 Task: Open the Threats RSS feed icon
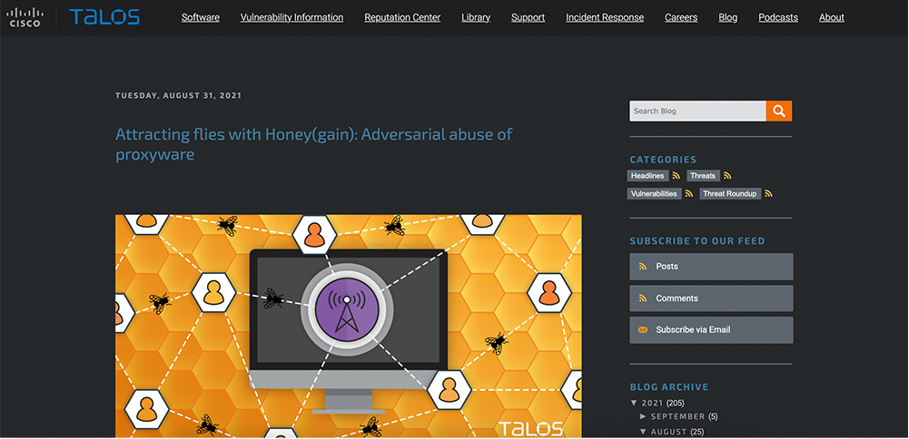727,175
